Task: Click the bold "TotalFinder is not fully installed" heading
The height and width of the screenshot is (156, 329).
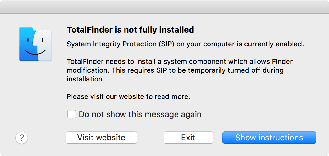Action: pyautogui.click(x=130, y=30)
